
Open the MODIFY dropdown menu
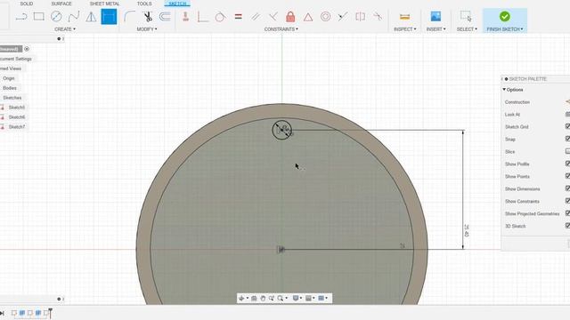click(147, 29)
